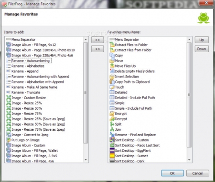Click the Copy item icon

(112, 55)
